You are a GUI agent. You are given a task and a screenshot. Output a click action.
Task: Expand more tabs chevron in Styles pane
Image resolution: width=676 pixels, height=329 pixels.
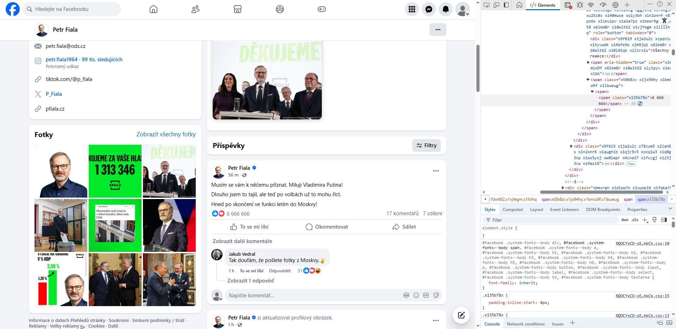pos(670,209)
